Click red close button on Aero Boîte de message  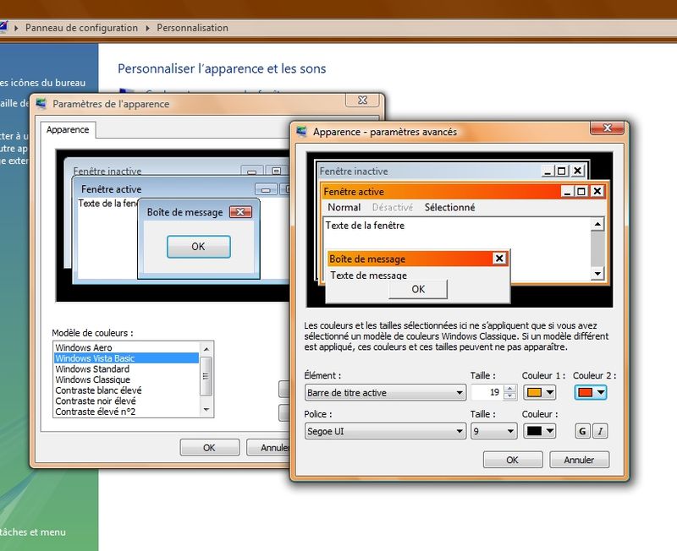tap(240, 211)
